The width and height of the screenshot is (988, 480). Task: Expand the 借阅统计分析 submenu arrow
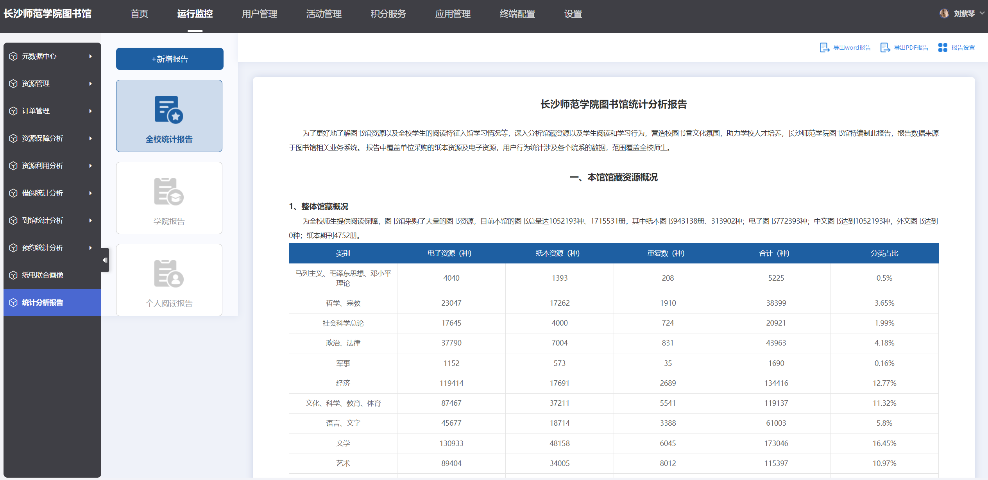91,193
